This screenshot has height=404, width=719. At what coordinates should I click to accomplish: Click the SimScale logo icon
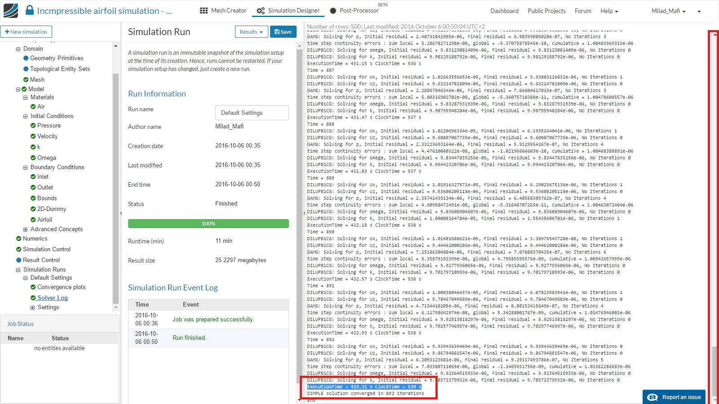(x=11, y=11)
